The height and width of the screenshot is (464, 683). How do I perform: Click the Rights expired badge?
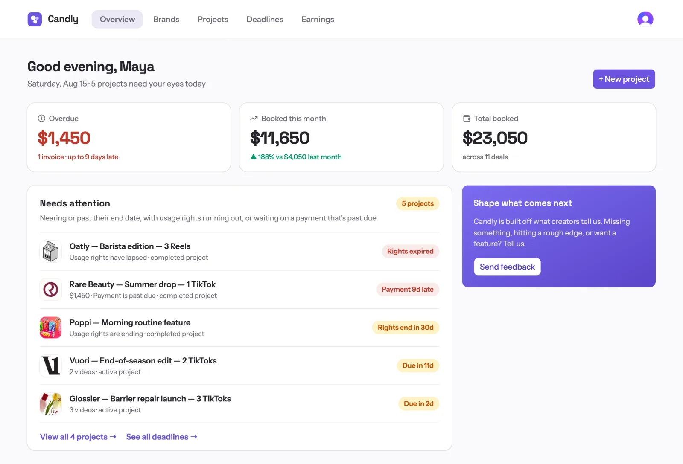(x=410, y=251)
